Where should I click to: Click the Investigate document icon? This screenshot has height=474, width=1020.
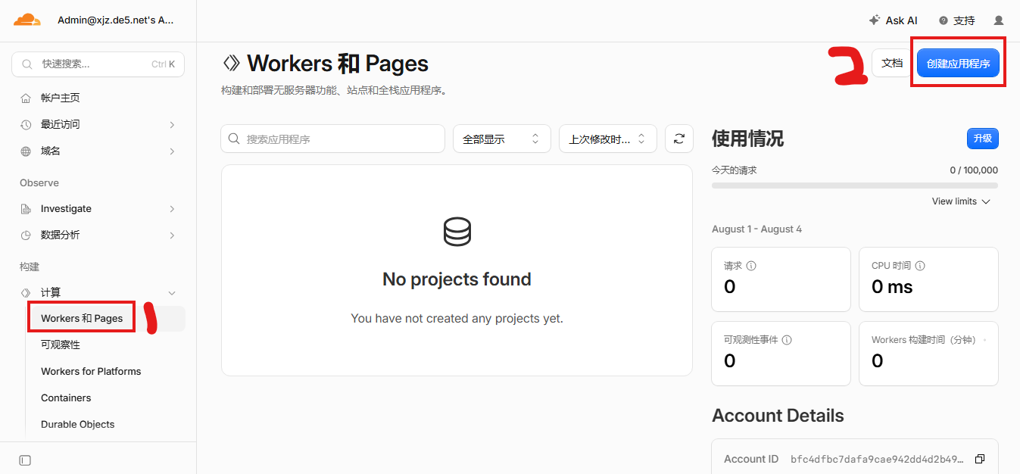26,208
